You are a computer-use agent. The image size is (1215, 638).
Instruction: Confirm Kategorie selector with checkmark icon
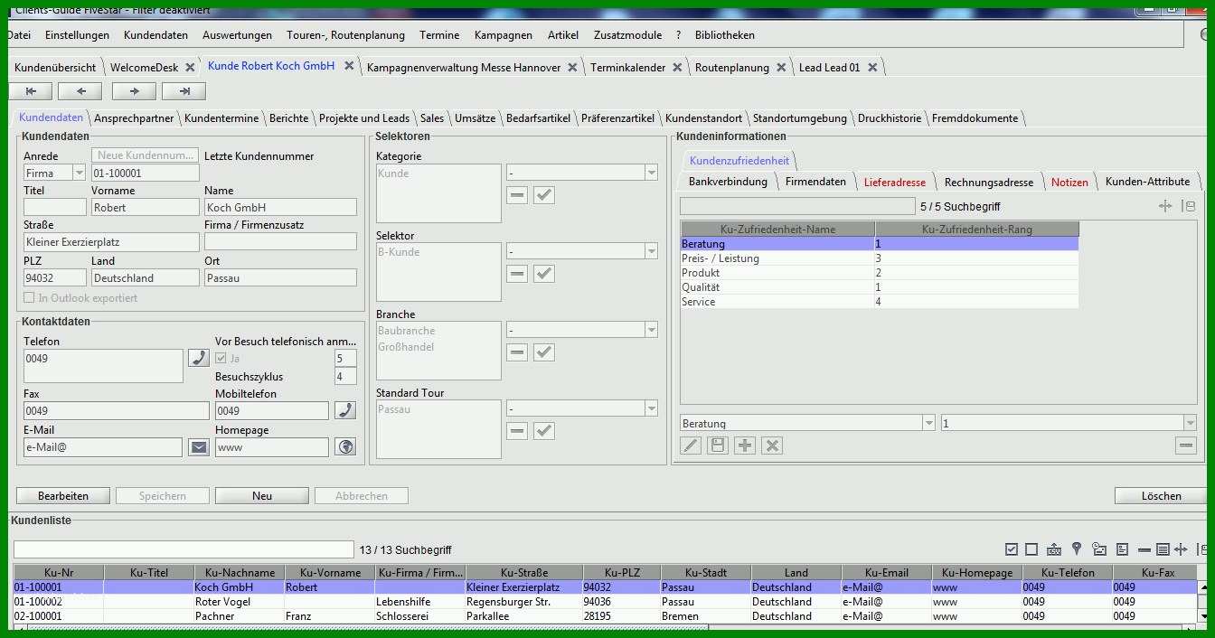pos(544,195)
